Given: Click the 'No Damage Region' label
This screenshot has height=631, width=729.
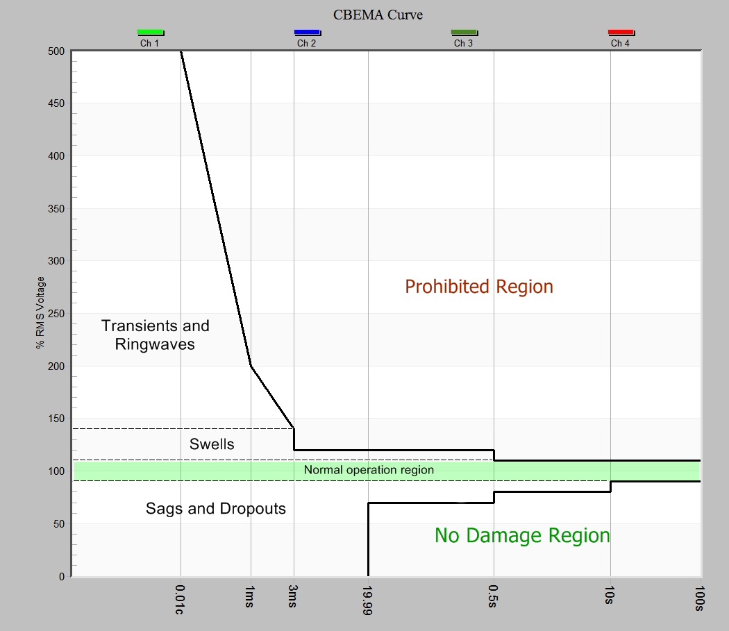Looking at the screenshot, I should click(522, 535).
